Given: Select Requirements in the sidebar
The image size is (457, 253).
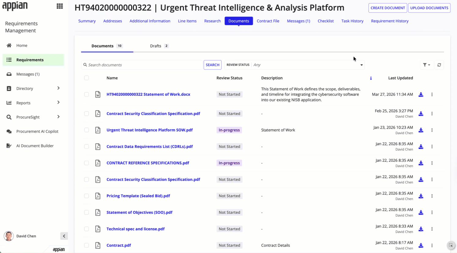Looking at the screenshot, I should (33, 60).
